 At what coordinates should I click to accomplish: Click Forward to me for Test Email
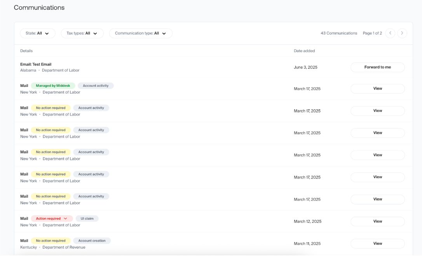click(377, 67)
